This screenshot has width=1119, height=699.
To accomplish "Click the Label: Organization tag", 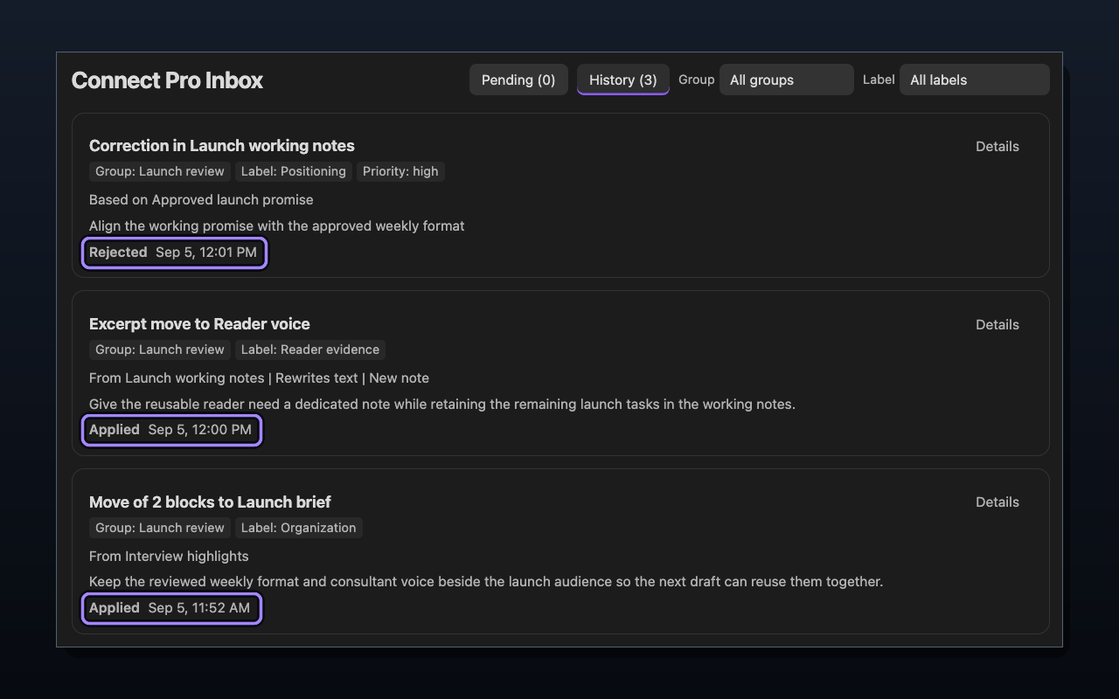I will (298, 528).
